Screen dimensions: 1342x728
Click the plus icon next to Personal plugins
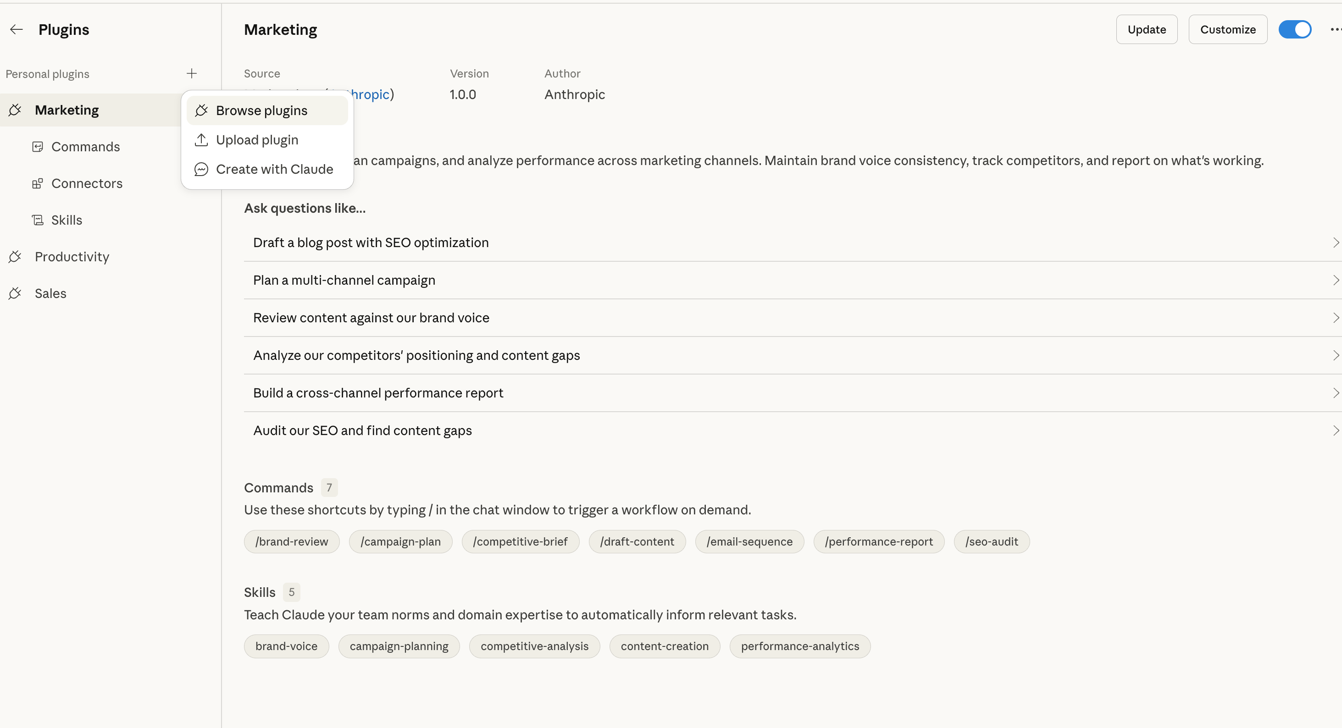coord(192,73)
